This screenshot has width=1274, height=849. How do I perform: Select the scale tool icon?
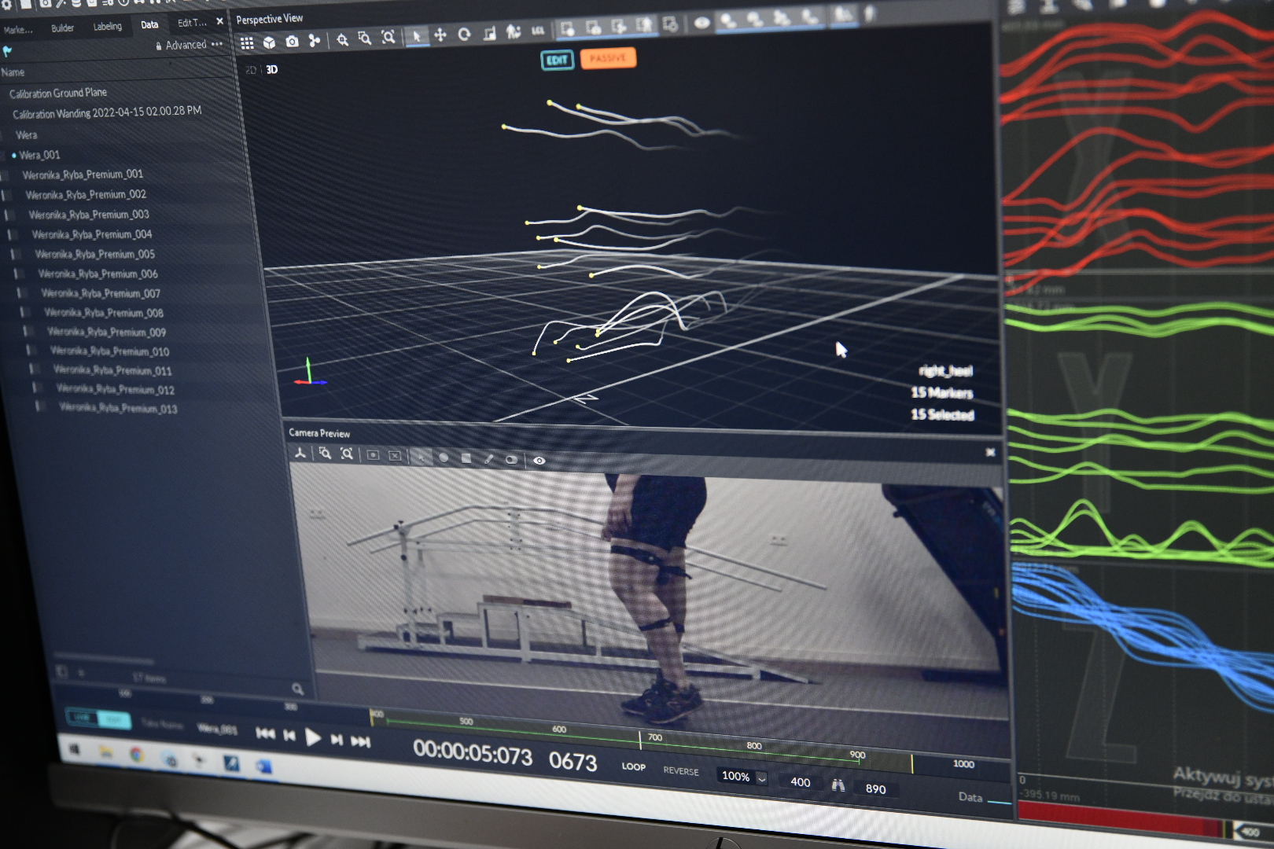coord(489,33)
